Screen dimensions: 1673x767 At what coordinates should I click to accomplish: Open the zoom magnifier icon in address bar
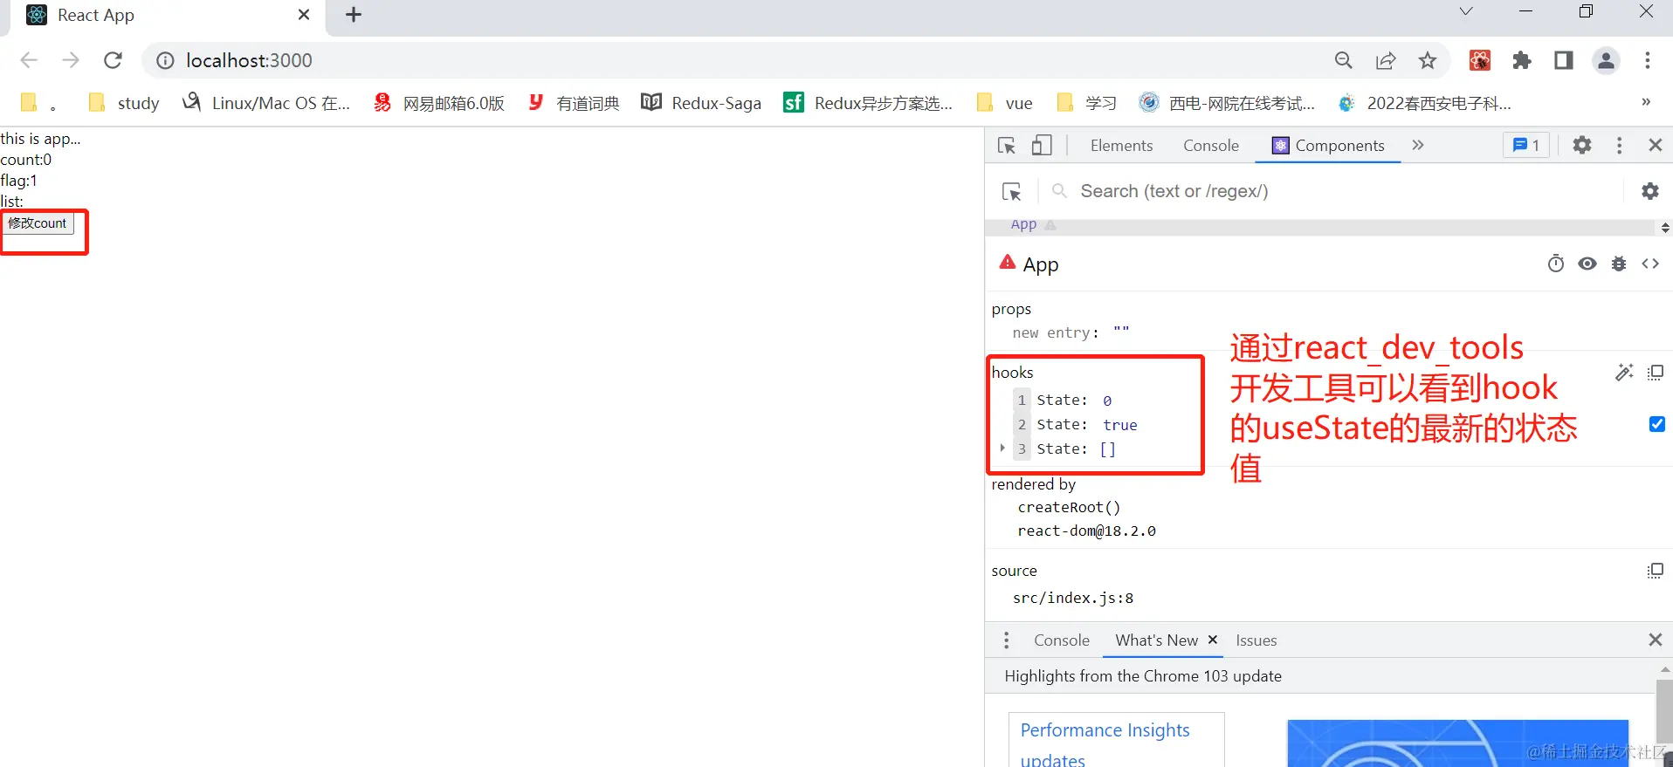[x=1344, y=60]
